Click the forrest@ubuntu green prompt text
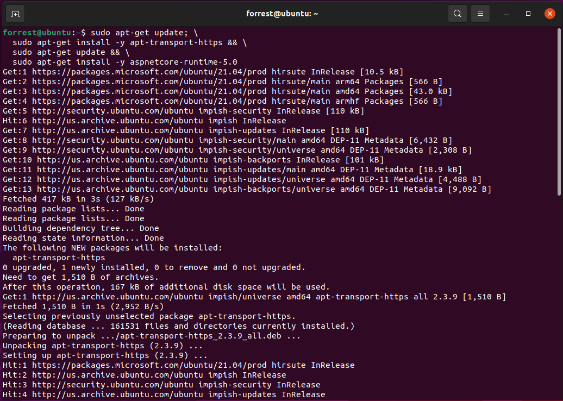The image size is (563, 401). coord(37,33)
